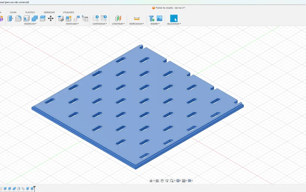Image resolution: width=306 pixels, height=192 pixels.
Task: Open the Viewports dropdown arrow
Action: pyautogui.click(x=192, y=181)
